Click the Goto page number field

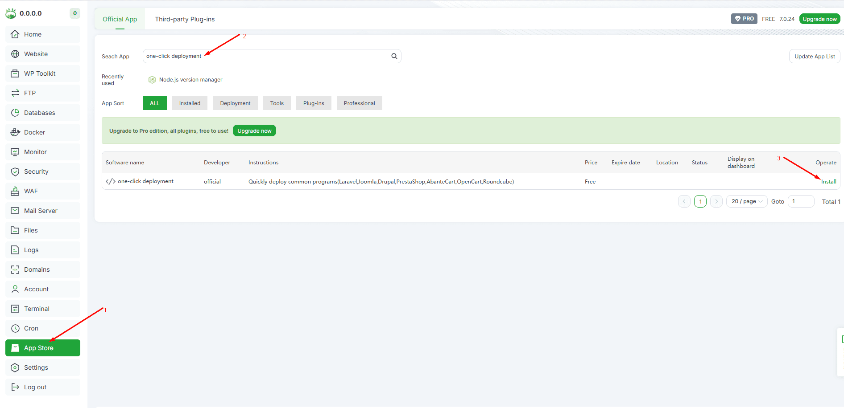point(801,201)
